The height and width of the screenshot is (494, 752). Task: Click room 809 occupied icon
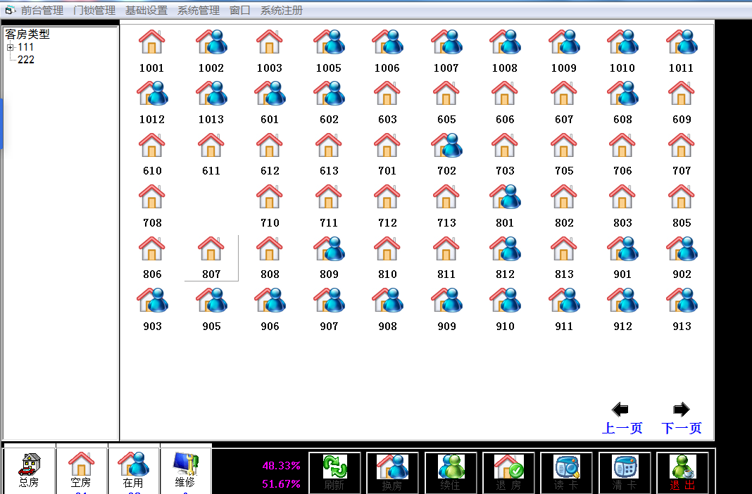(329, 248)
